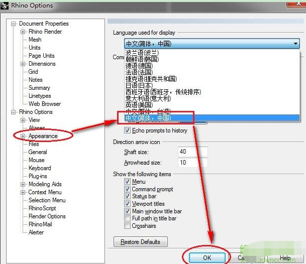This screenshot has width=306, height=264.
Task: Click the Rhino Options title bar icon
Action: pyautogui.click(x=5, y=6)
